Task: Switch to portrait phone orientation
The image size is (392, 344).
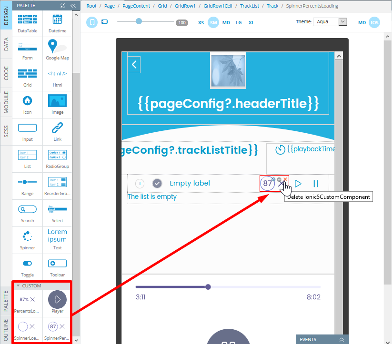Action: click(92, 22)
